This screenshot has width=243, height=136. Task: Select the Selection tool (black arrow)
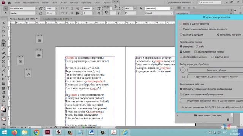click(3, 23)
